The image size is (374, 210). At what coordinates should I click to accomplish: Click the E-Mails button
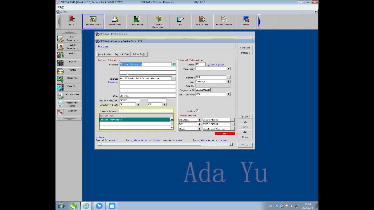coord(245,53)
